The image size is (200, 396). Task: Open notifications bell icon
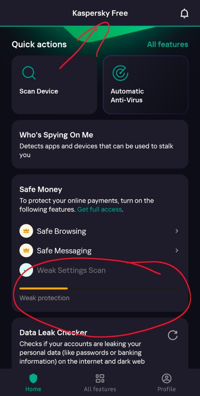[x=185, y=14]
